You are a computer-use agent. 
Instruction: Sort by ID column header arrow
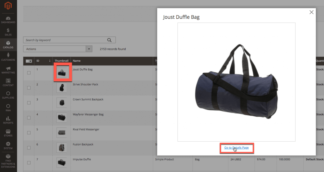[50, 61]
